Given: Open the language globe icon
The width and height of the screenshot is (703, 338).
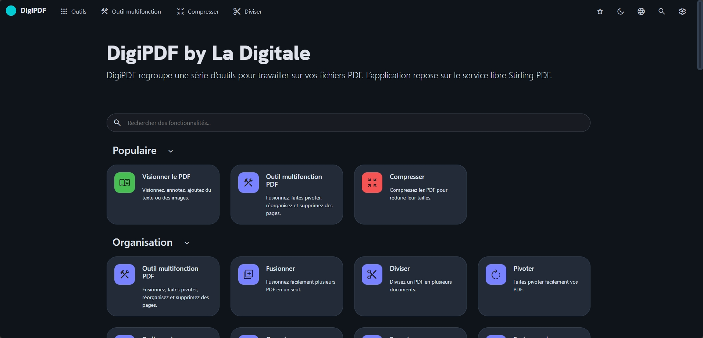Looking at the screenshot, I should click(641, 11).
